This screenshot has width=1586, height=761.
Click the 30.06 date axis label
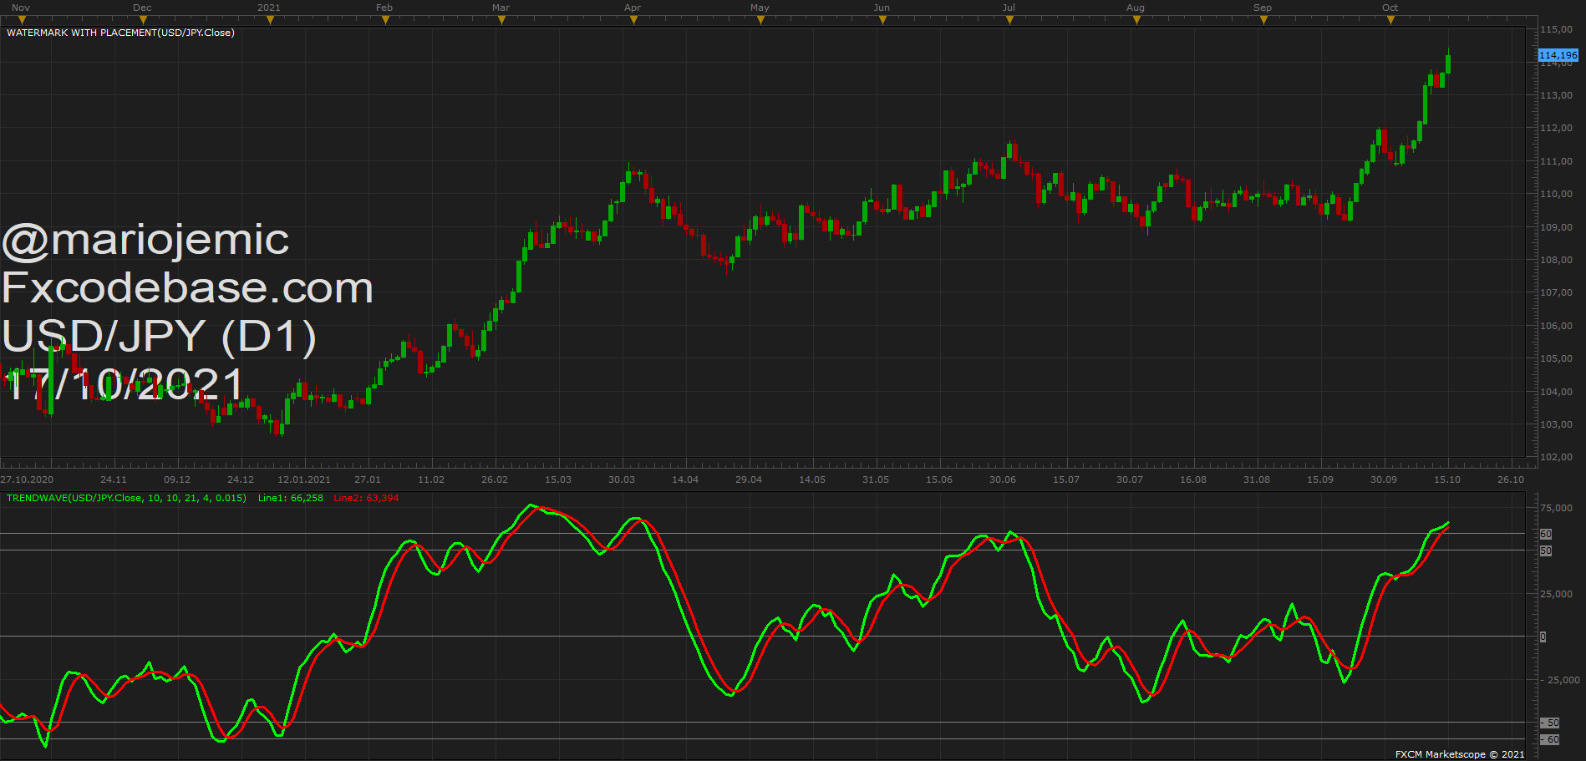(1003, 479)
